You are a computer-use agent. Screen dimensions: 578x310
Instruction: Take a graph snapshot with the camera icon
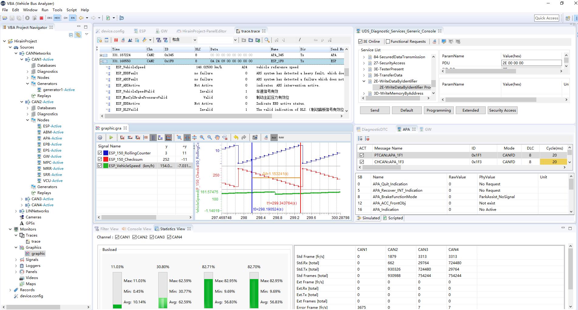tap(255, 137)
